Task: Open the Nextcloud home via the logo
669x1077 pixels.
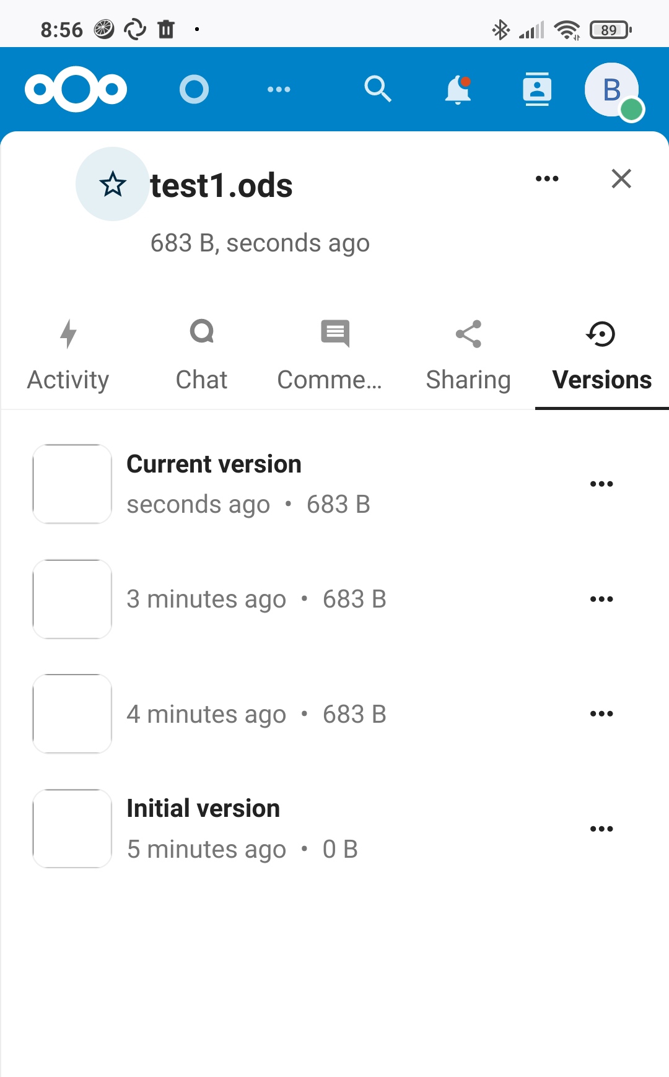Action: 76,89
